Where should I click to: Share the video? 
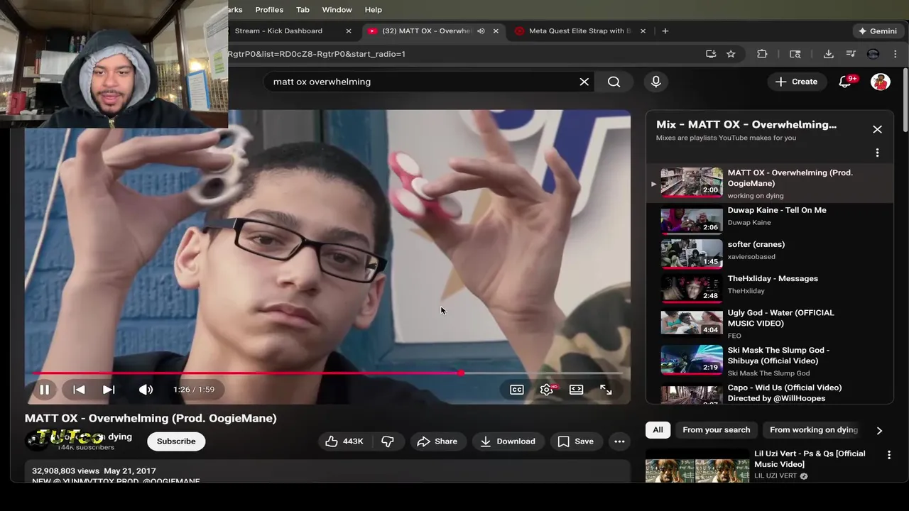[x=437, y=441]
